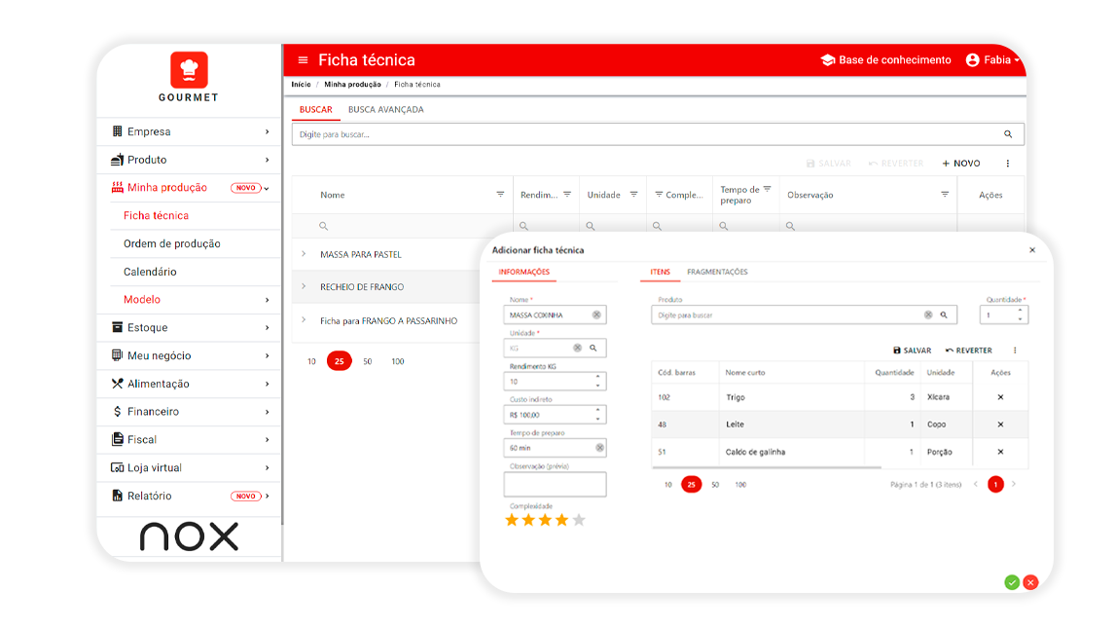Select the FRAGMENTAÇÕES tab in dialog
This screenshot has height=627, width=1115.
(x=717, y=272)
